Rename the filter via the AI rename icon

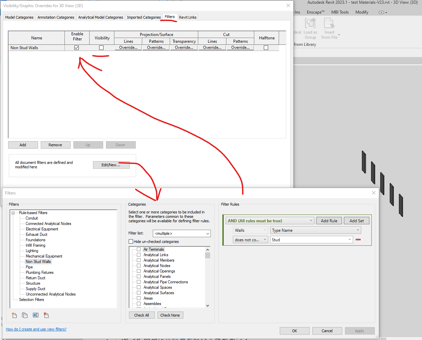[x=35, y=315]
